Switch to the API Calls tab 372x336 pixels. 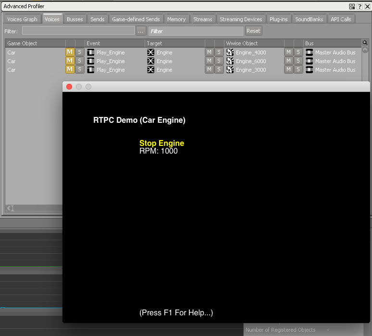[x=341, y=19]
